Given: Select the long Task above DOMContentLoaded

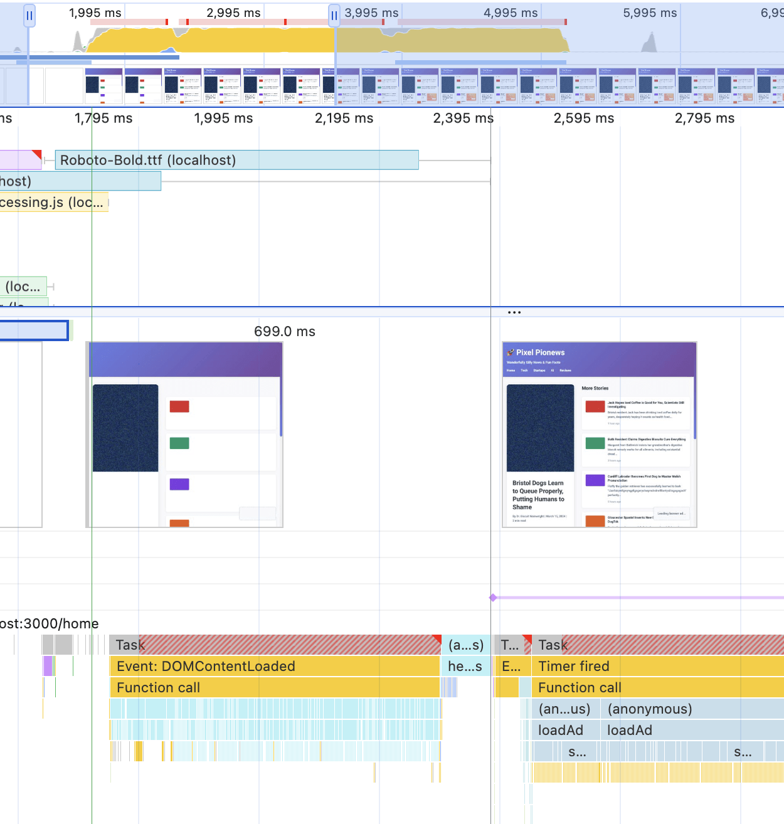Looking at the screenshot, I should click(275, 645).
